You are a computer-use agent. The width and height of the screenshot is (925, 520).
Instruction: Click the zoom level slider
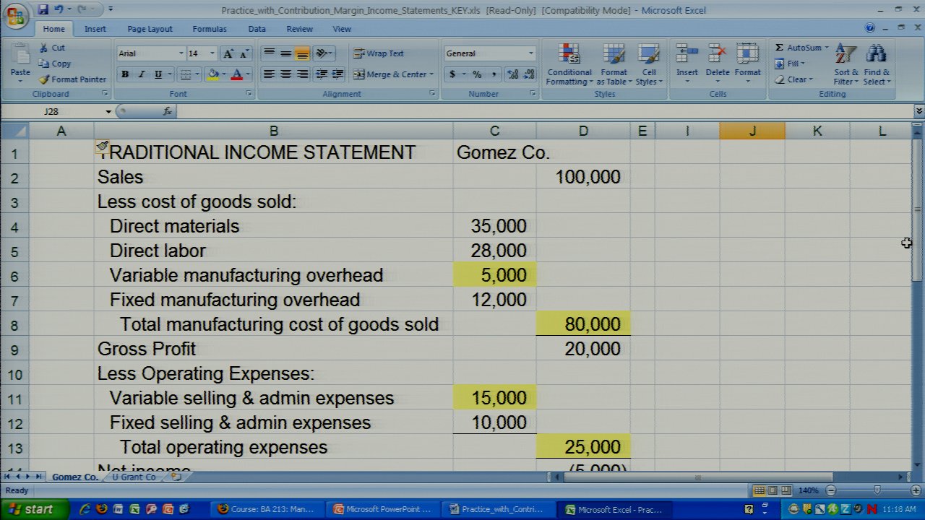(877, 490)
